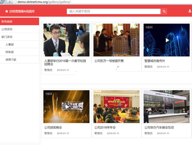192x145 pixels.
Task: Click the search magnifier button
Action: tap(164, 11)
